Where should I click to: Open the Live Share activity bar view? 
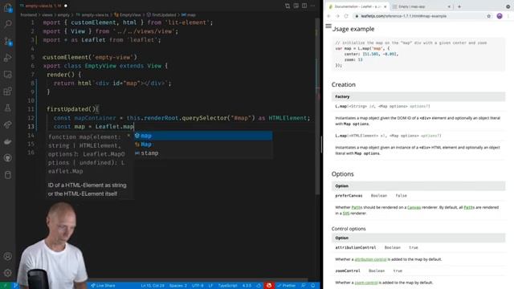(7, 124)
